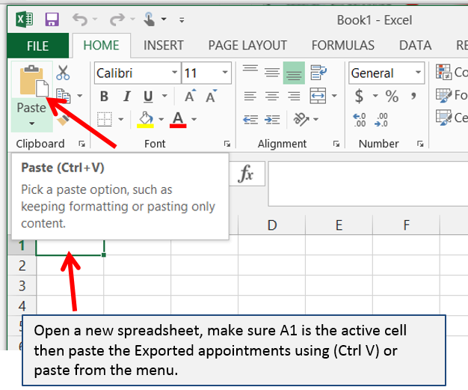468x390 pixels.
Task: Expand the General number format dropdown
Action: 417,73
